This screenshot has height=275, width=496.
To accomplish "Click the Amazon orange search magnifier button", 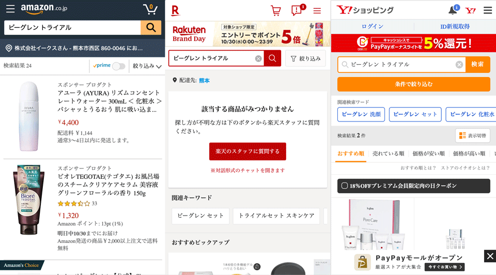I will coord(151,27).
